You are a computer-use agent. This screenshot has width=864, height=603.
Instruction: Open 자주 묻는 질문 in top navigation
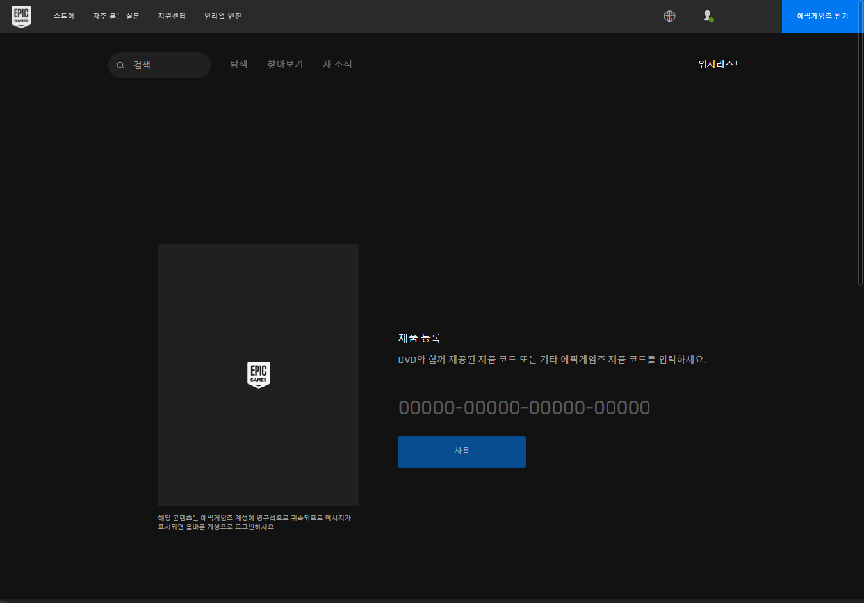(116, 16)
